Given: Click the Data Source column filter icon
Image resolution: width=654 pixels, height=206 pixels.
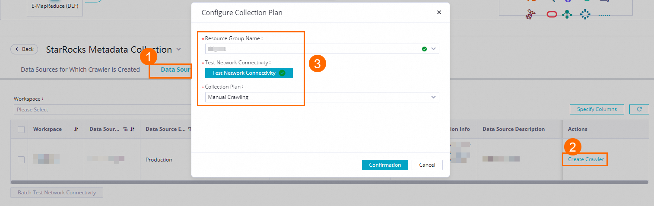Looking at the screenshot, I should coord(125,130).
